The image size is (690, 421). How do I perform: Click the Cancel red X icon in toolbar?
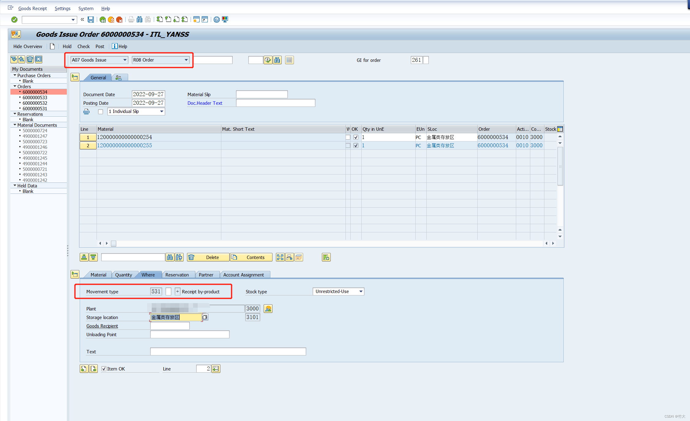120,19
